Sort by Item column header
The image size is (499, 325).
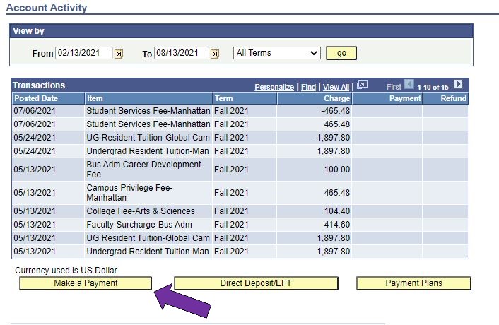click(95, 99)
